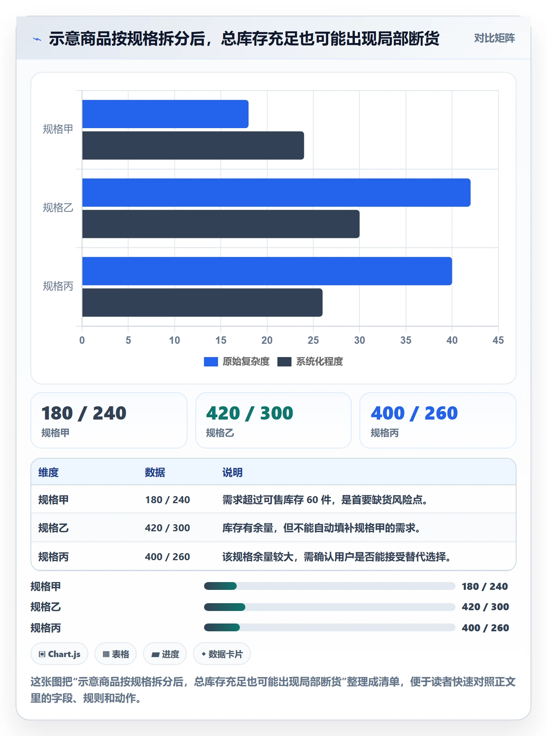The width and height of the screenshot is (547, 736).
Task: Click the summary paragraph beginning 这张图把
Action: (x=273, y=690)
